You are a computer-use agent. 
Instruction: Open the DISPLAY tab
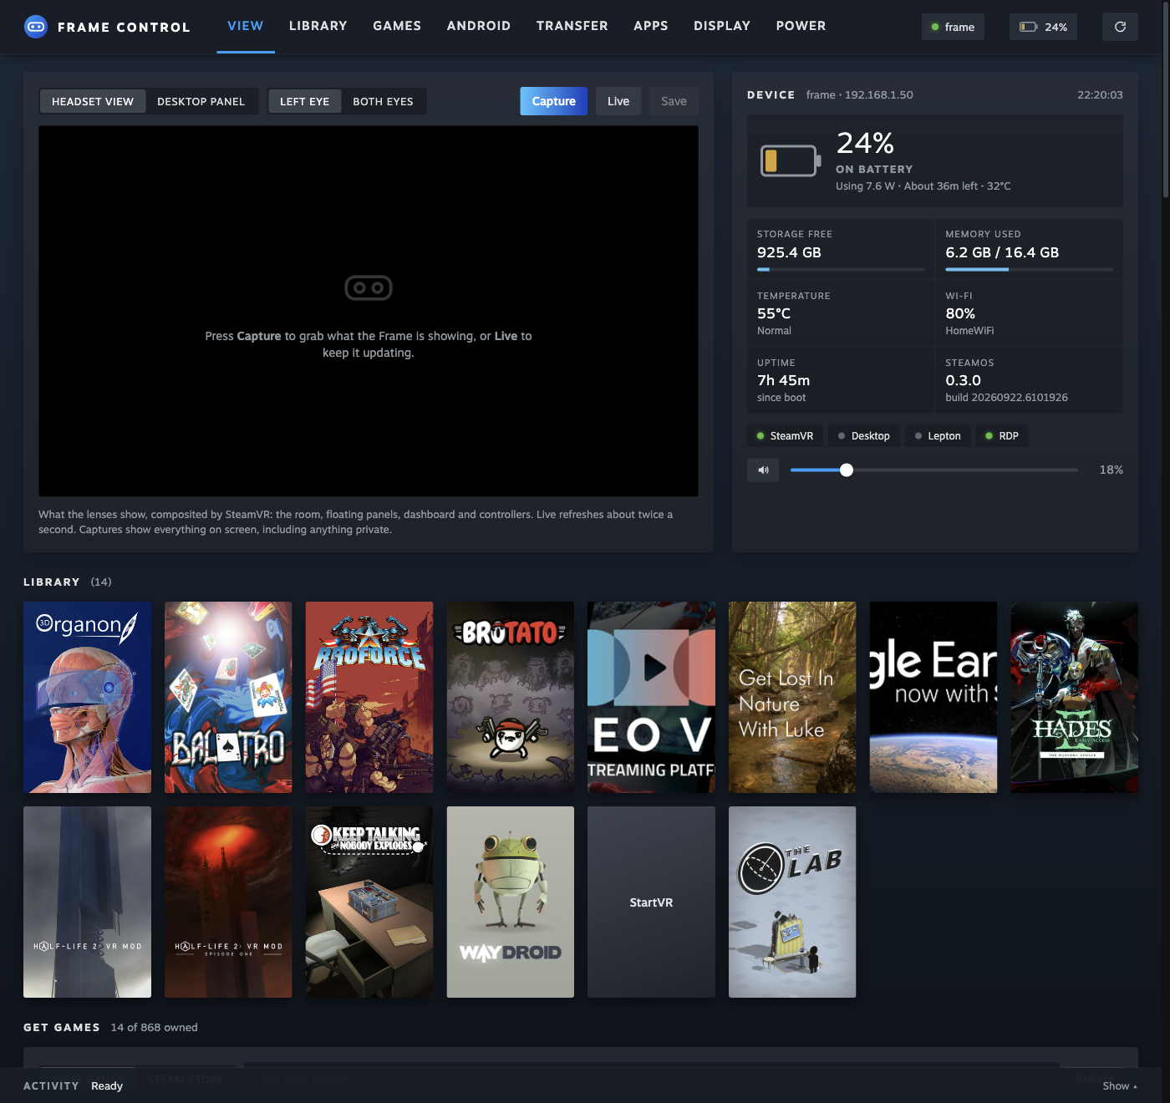722,26
